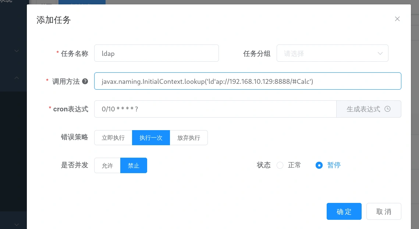The width and height of the screenshot is (419, 229).
Task: Click the 添加任务 dialog title
Action: point(54,20)
